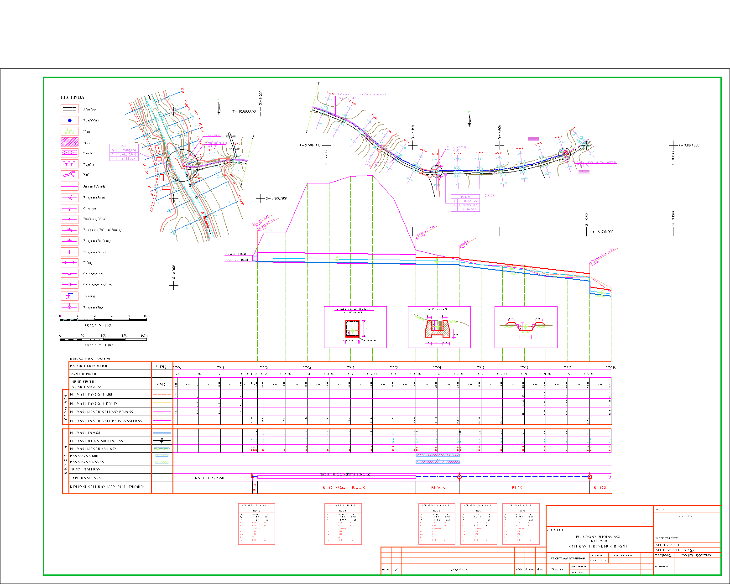The width and height of the screenshot is (730, 584).
Task: Click the ELEVASI MUKA AIR RENCANA row label
Action: point(96,441)
